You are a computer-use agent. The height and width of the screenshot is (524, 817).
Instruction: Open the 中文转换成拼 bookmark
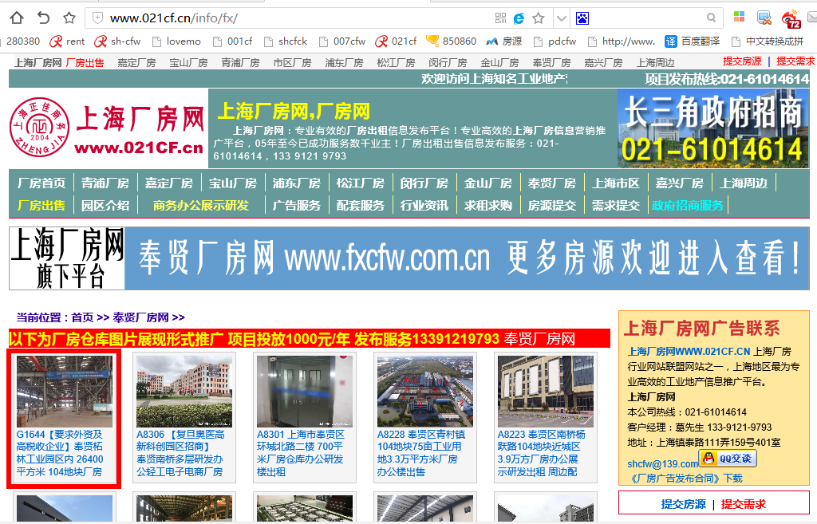point(768,41)
